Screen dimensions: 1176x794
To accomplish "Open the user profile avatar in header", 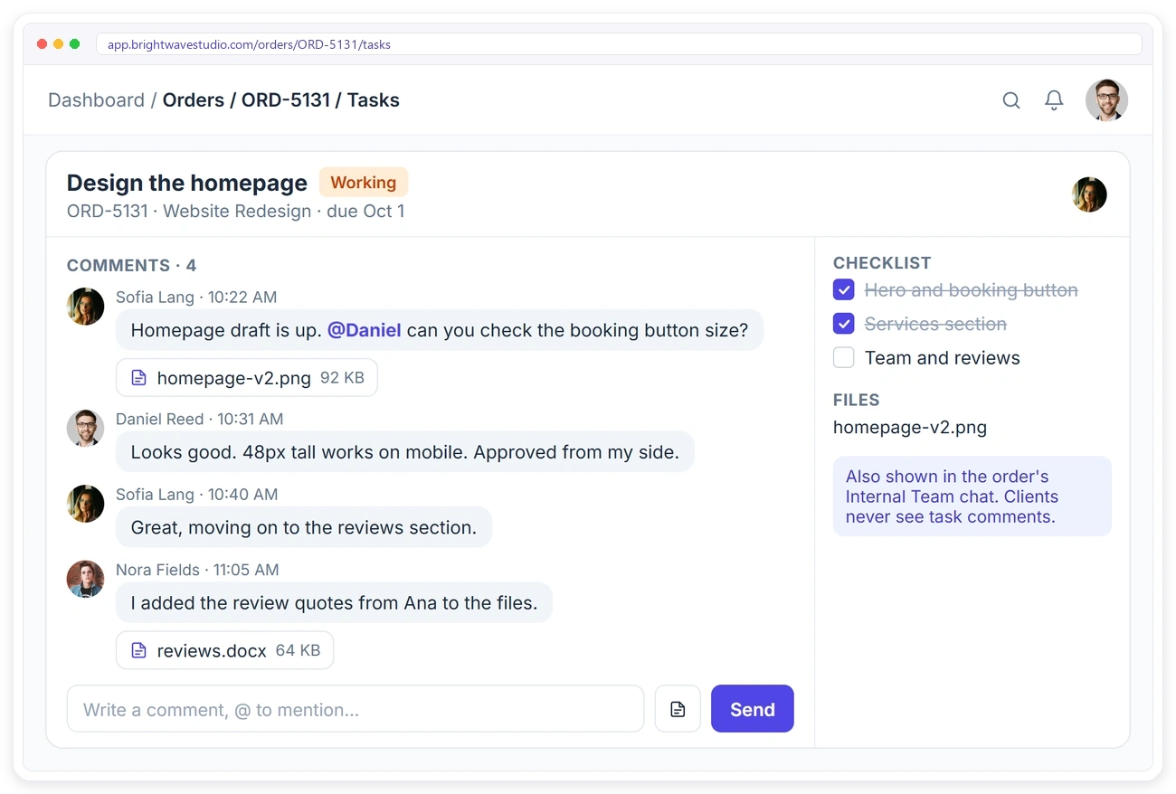I will (1106, 100).
